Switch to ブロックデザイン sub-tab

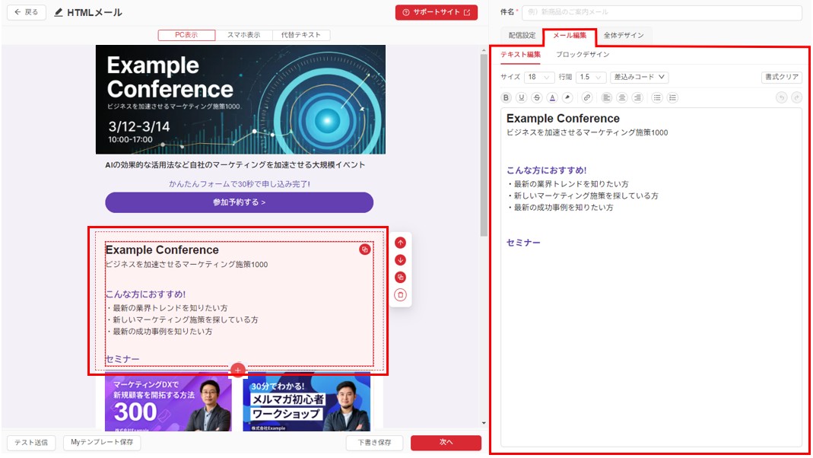583,55
